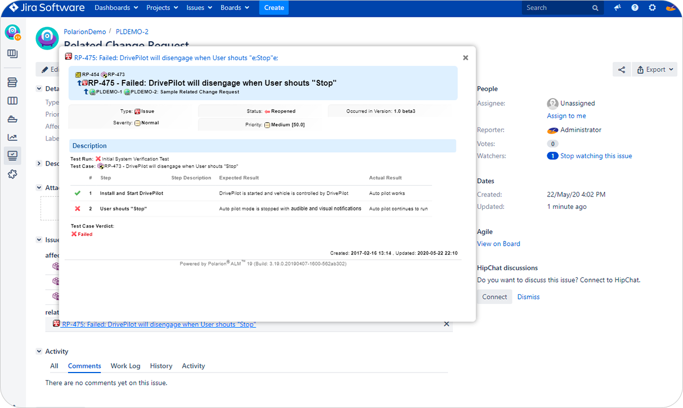This screenshot has height=408, width=683.
Task: Open the Jira Software home logo
Action: click(x=47, y=8)
